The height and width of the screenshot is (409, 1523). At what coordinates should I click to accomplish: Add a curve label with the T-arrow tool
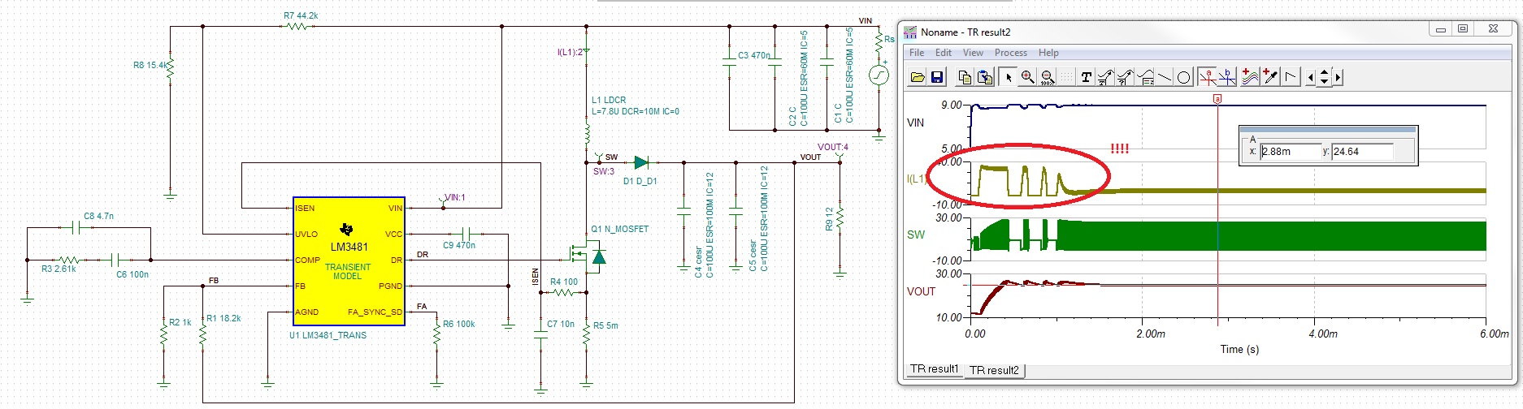pyautogui.click(x=1105, y=77)
